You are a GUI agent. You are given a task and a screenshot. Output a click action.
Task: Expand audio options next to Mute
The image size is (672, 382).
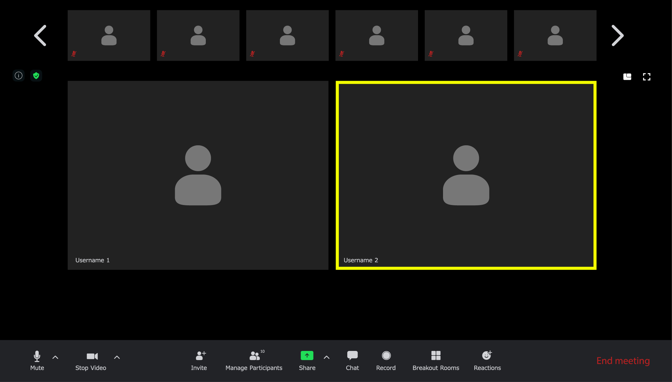coord(55,357)
